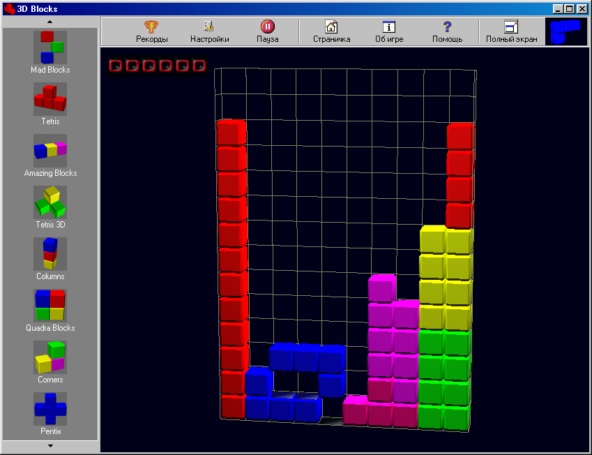Maximize the 3D Blocks window

pos(570,8)
